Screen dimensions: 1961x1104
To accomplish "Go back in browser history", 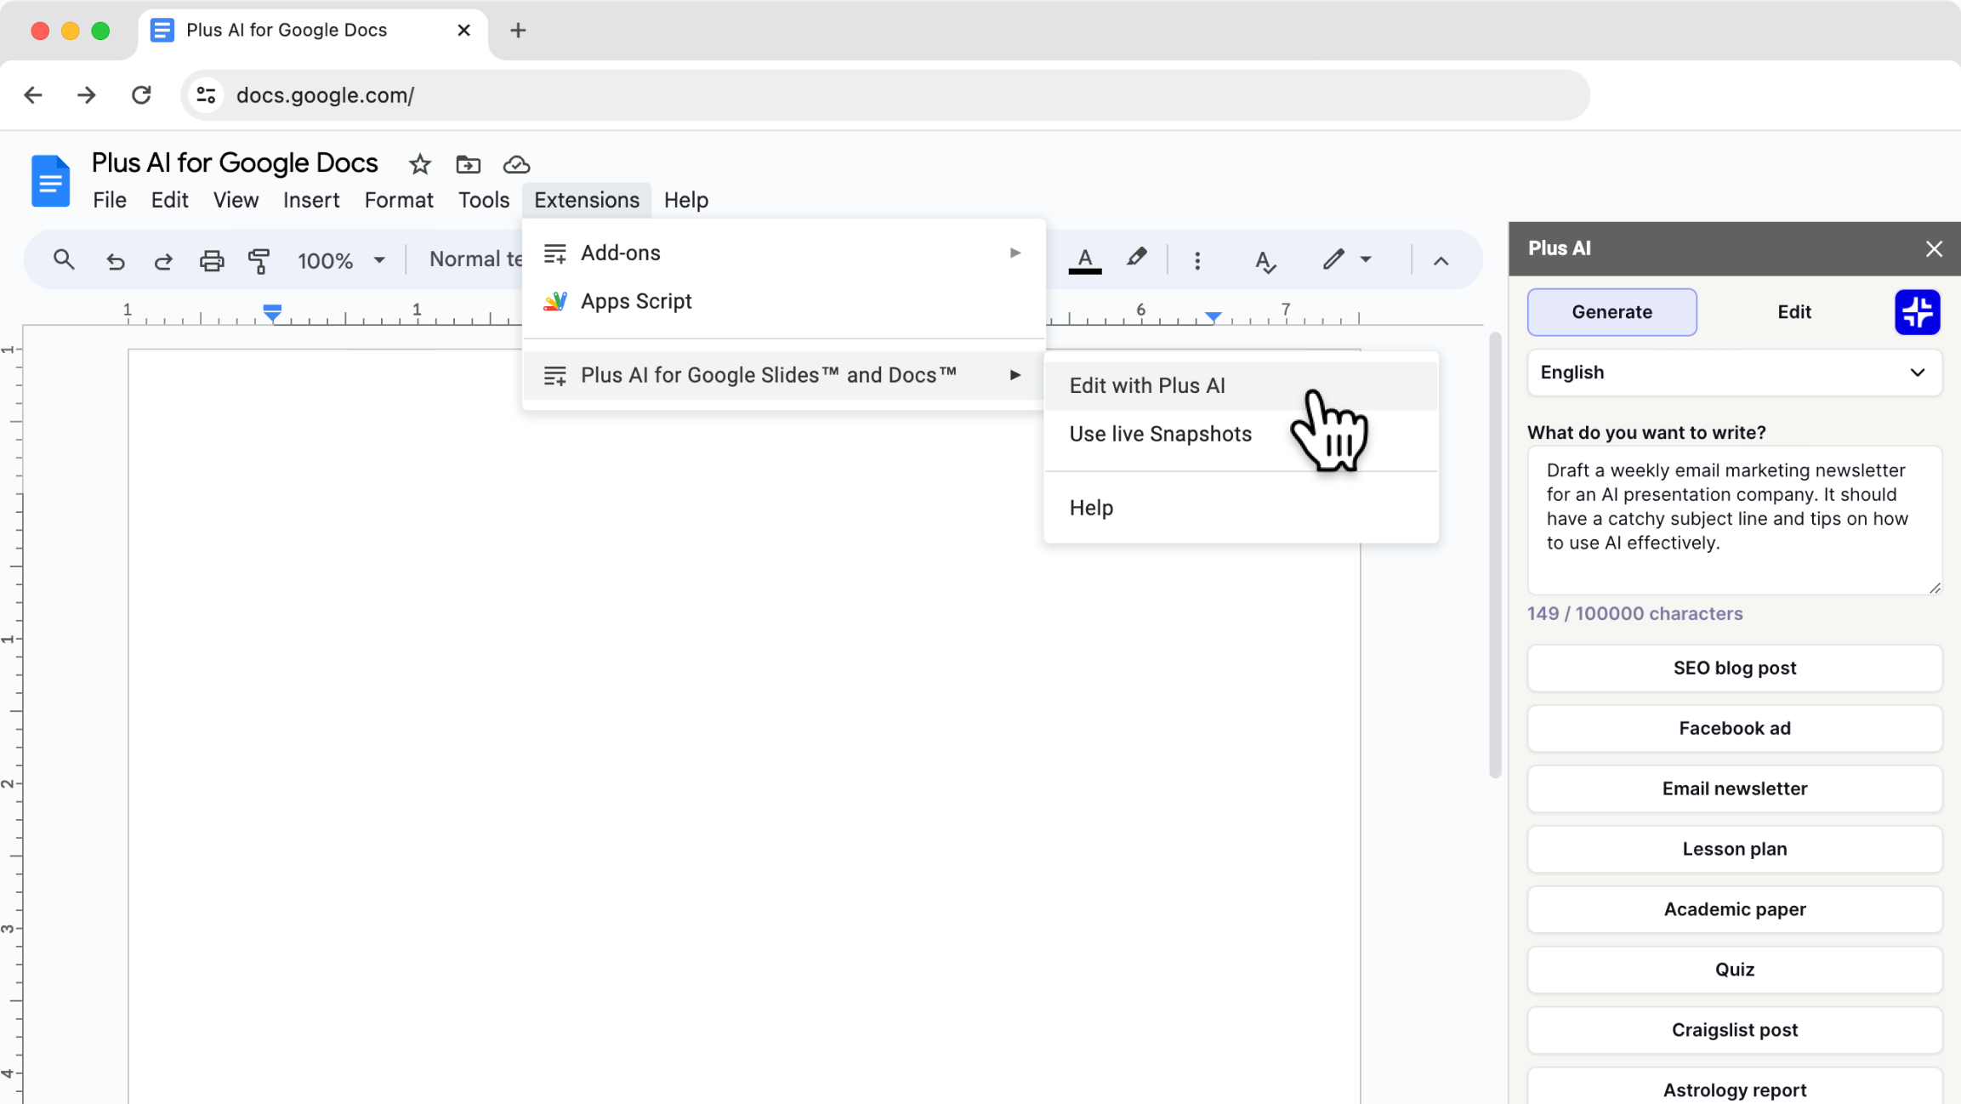I will click(x=33, y=95).
